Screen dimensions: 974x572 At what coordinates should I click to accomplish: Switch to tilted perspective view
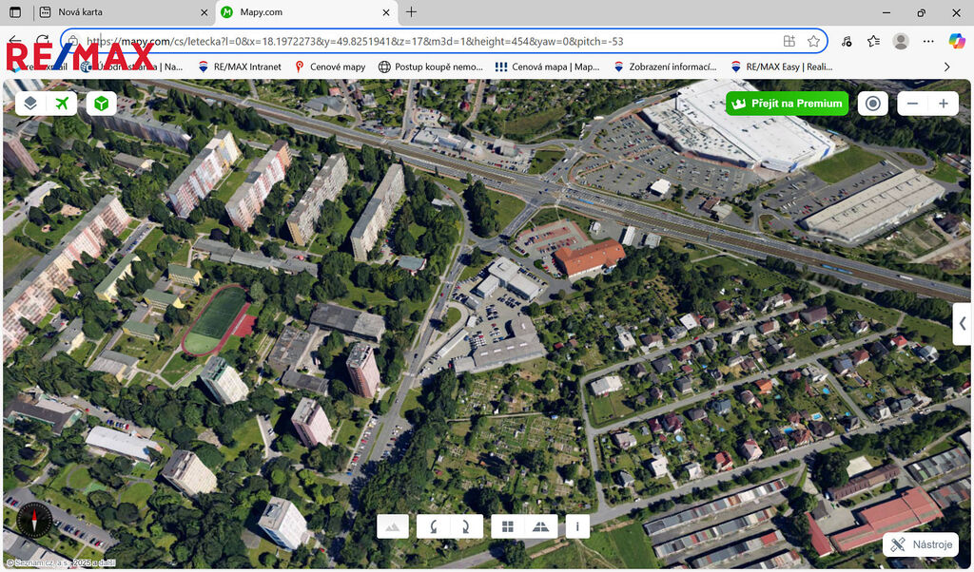tap(540, 526)
